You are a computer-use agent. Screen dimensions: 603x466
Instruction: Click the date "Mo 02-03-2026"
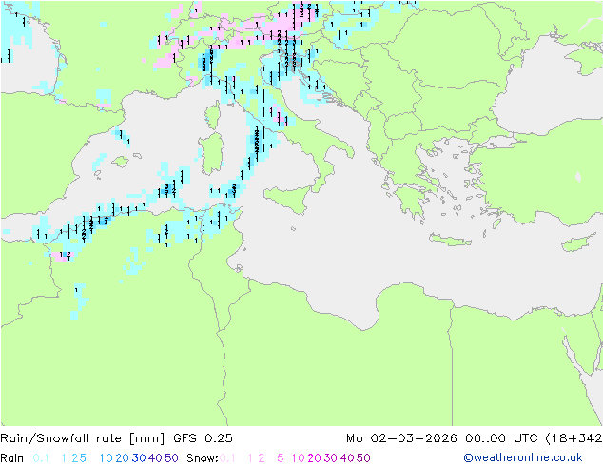401,438
